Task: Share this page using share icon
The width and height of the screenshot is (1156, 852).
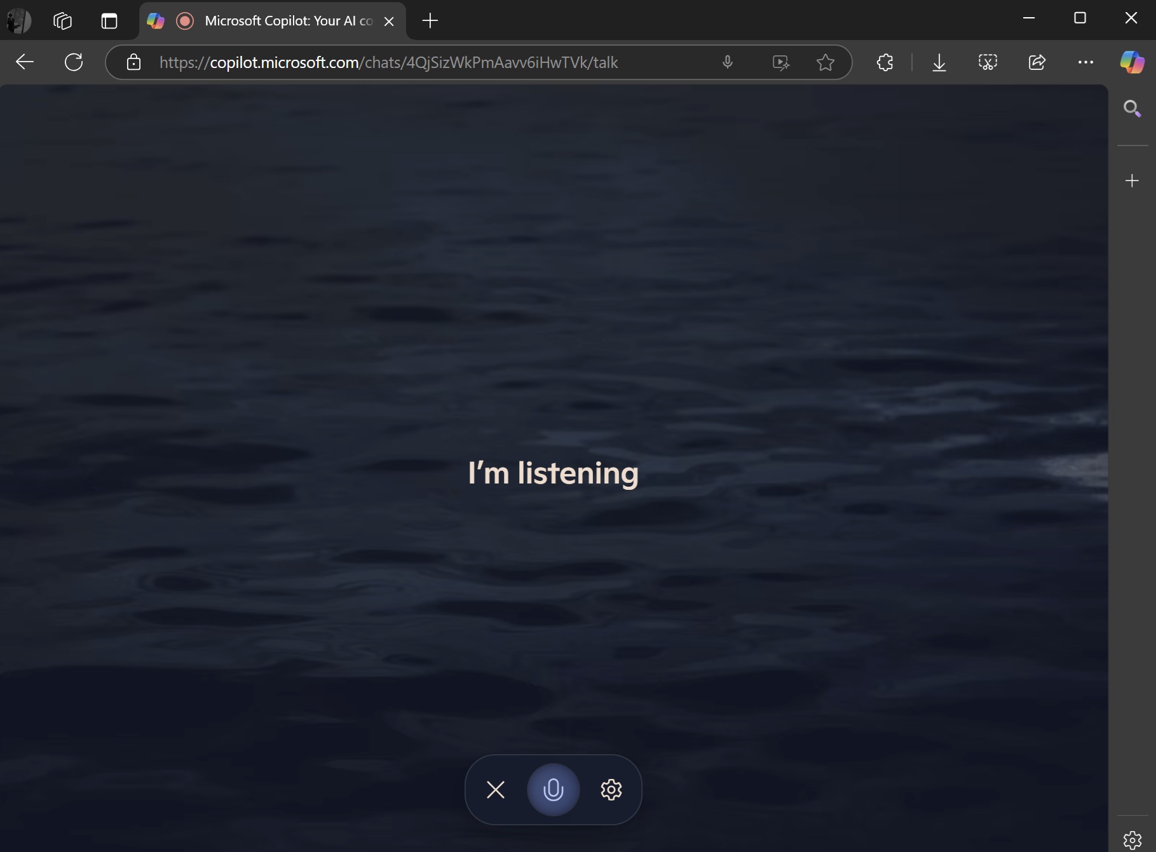Action: coord(1037,62)
